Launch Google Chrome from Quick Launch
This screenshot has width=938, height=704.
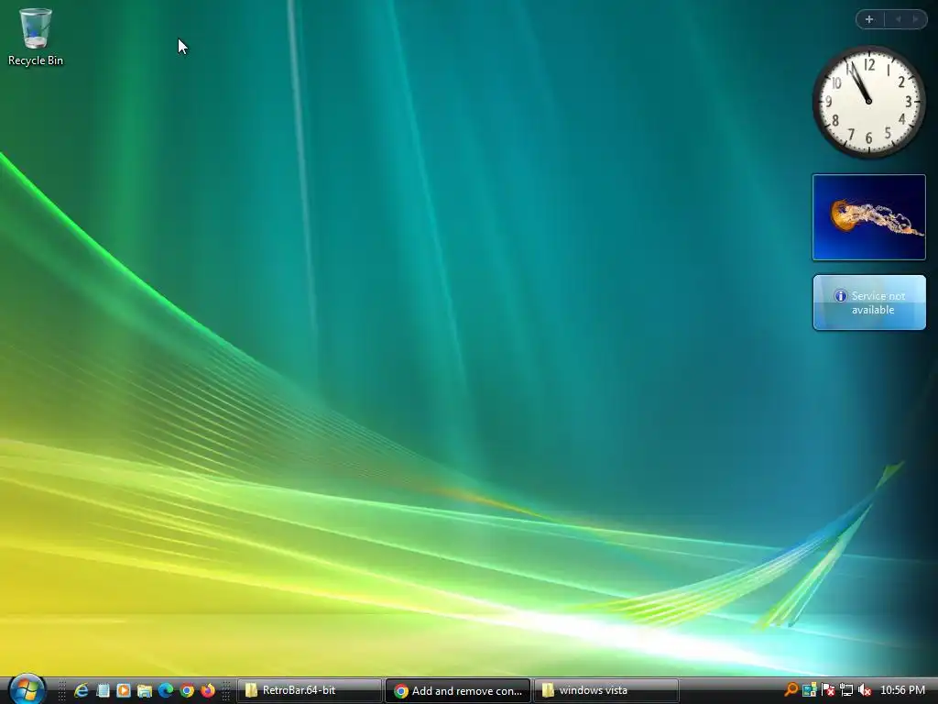coord(187,691)
